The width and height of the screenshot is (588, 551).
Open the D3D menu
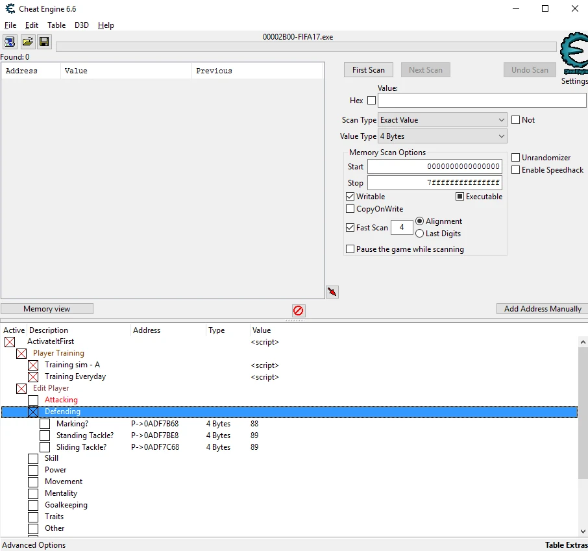coord(82,25)
